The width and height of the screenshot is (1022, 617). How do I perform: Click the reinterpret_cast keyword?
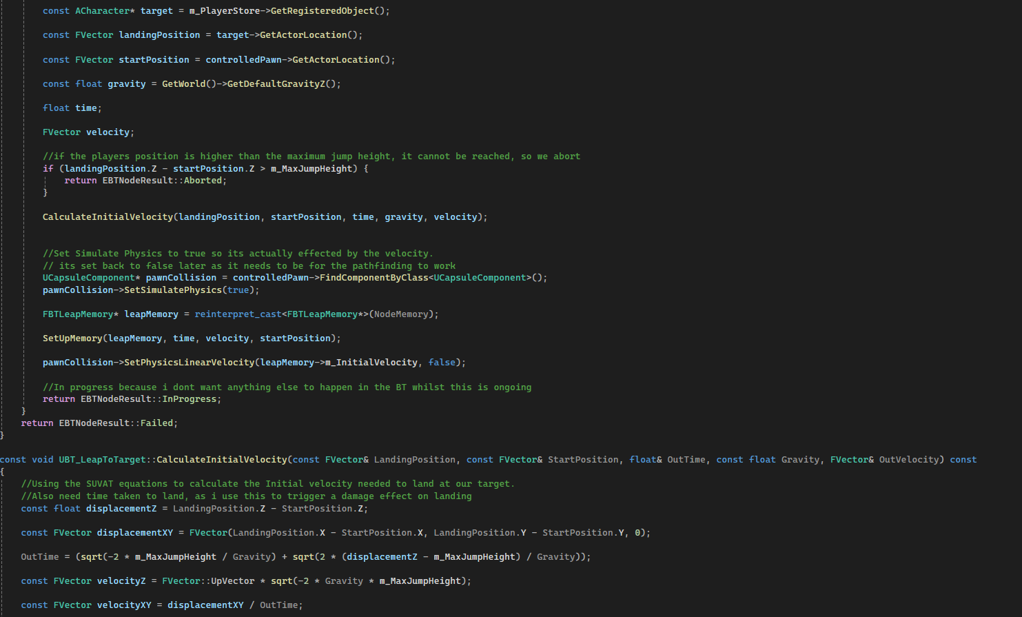coord(238,314)
